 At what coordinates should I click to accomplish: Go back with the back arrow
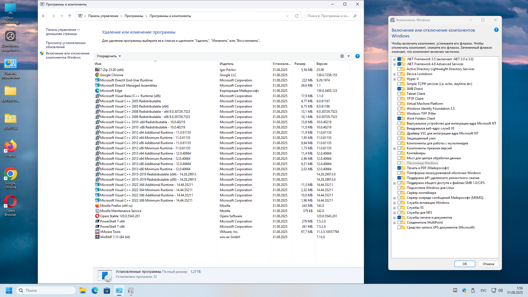tap(44, 16)
